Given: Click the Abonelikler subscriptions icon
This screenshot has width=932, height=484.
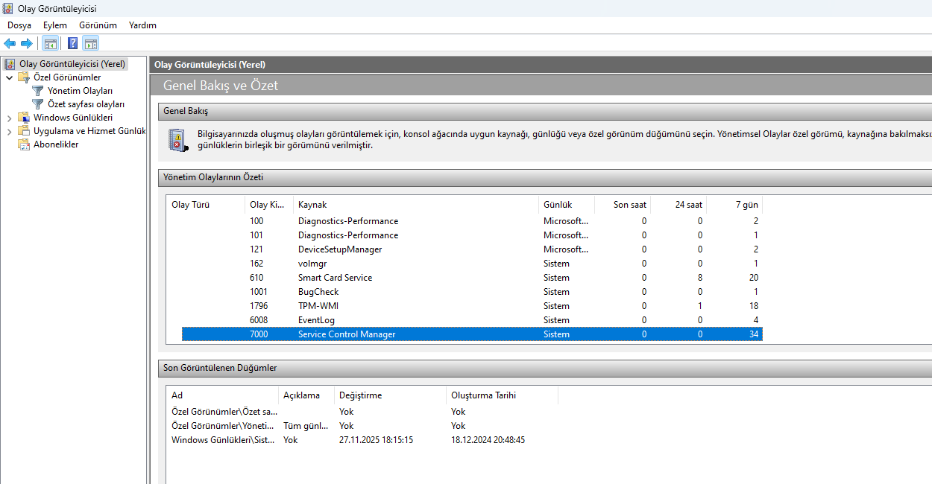Looking at the screenshot, I should point(24,144).
